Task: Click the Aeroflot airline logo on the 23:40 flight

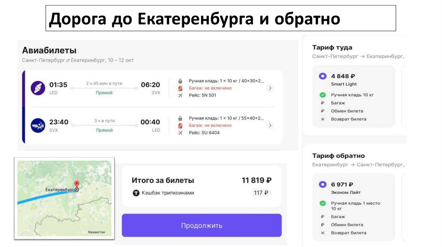Action: 38,125
